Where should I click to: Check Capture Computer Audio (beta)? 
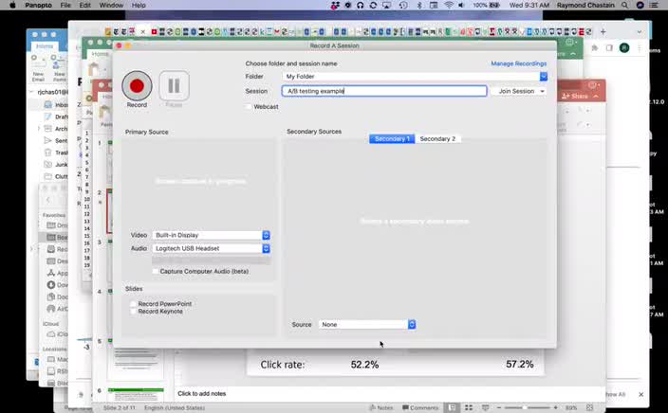point(157,271)
